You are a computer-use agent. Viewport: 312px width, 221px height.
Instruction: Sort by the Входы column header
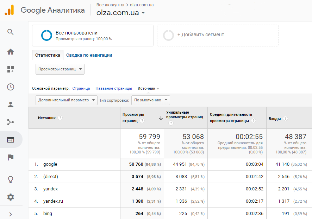click(288, 118)
